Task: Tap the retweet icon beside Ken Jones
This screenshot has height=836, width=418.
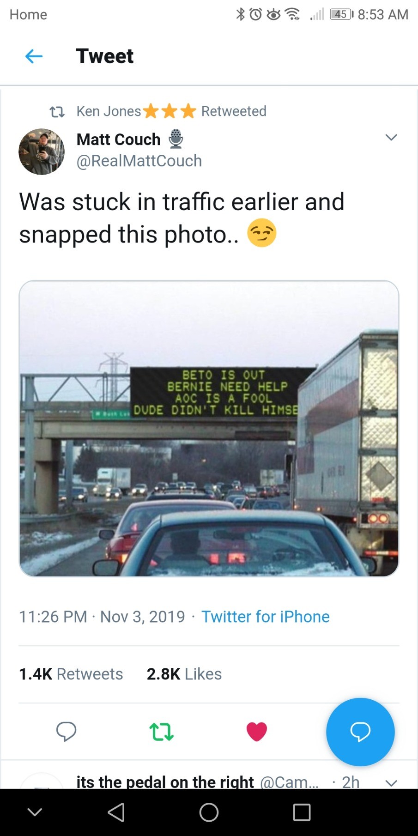Action: pyautogui.click(x=57, y=112)
